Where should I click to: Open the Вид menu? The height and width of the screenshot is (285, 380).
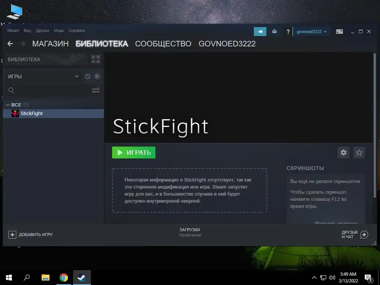pos(27,30)
